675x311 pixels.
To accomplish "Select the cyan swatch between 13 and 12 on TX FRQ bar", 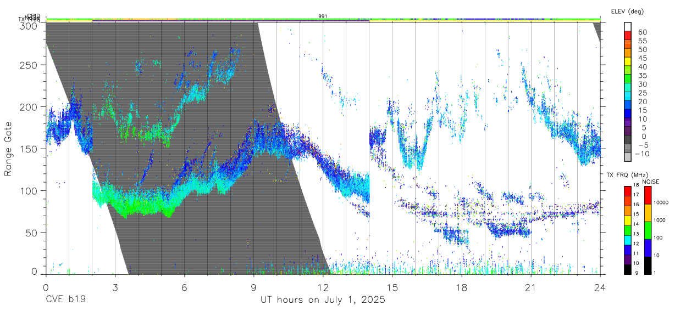I will coord(628,240).
